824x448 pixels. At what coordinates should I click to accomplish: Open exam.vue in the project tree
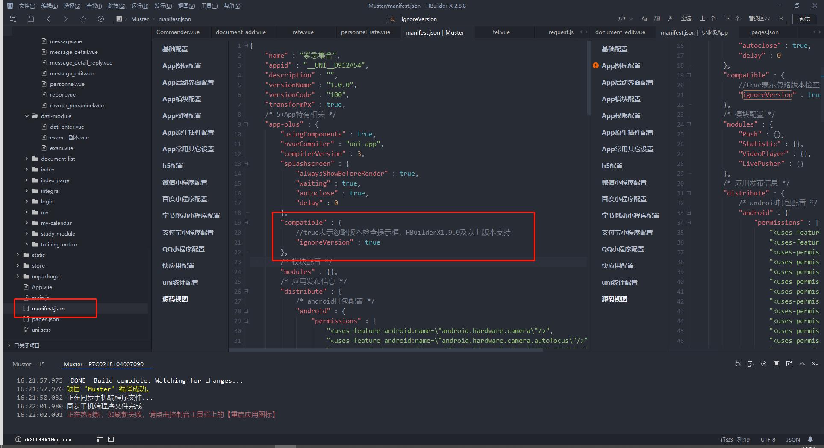61,148
